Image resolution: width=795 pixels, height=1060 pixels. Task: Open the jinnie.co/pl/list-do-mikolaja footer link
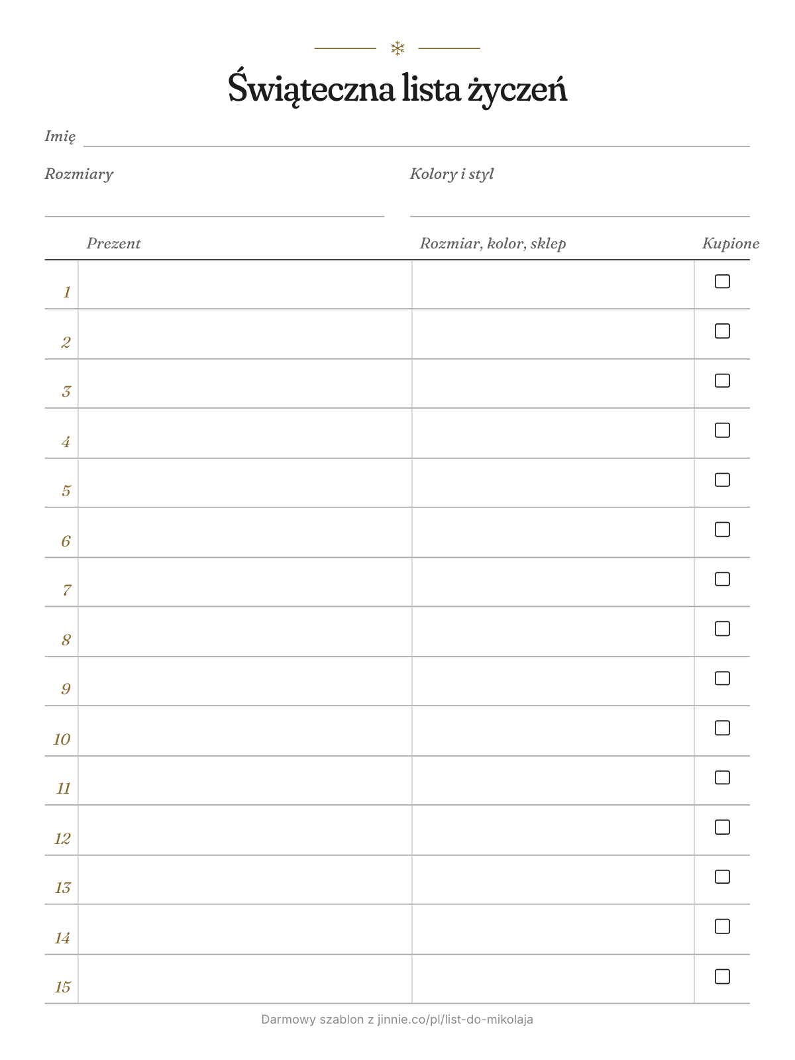click(x=455, y=1020)
